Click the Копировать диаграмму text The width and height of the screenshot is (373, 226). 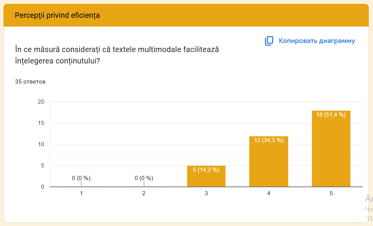[317, 41]
